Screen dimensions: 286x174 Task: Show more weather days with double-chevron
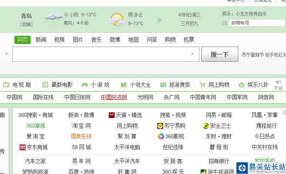[159, 20]
